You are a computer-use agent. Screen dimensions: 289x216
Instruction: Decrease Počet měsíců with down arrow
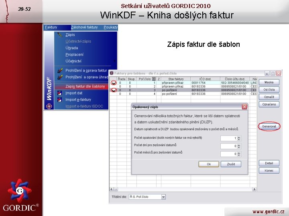tap(239, 155)
